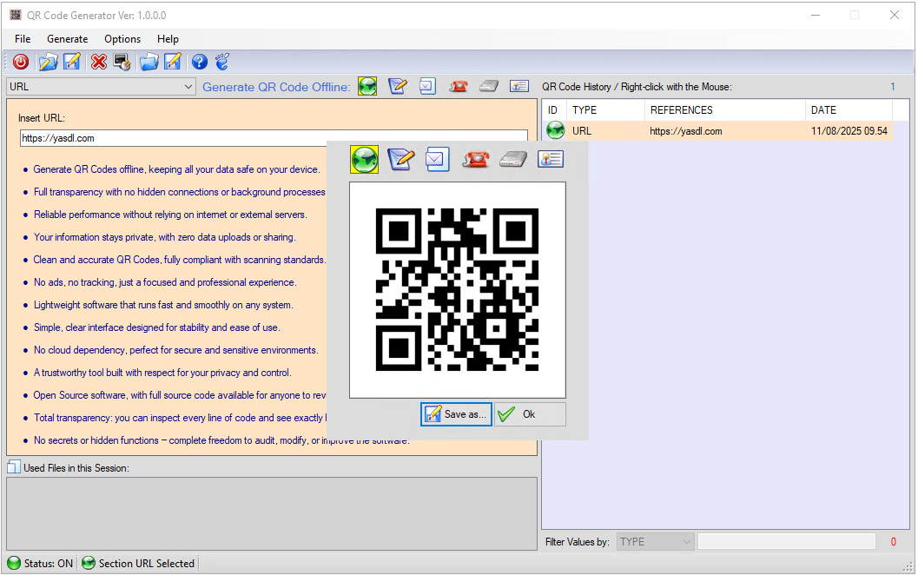Image resolution: width=918 pixels, height=575 pixels.
Task: Click the notepad pencil icon above QR preview
Action: [401, 159]
